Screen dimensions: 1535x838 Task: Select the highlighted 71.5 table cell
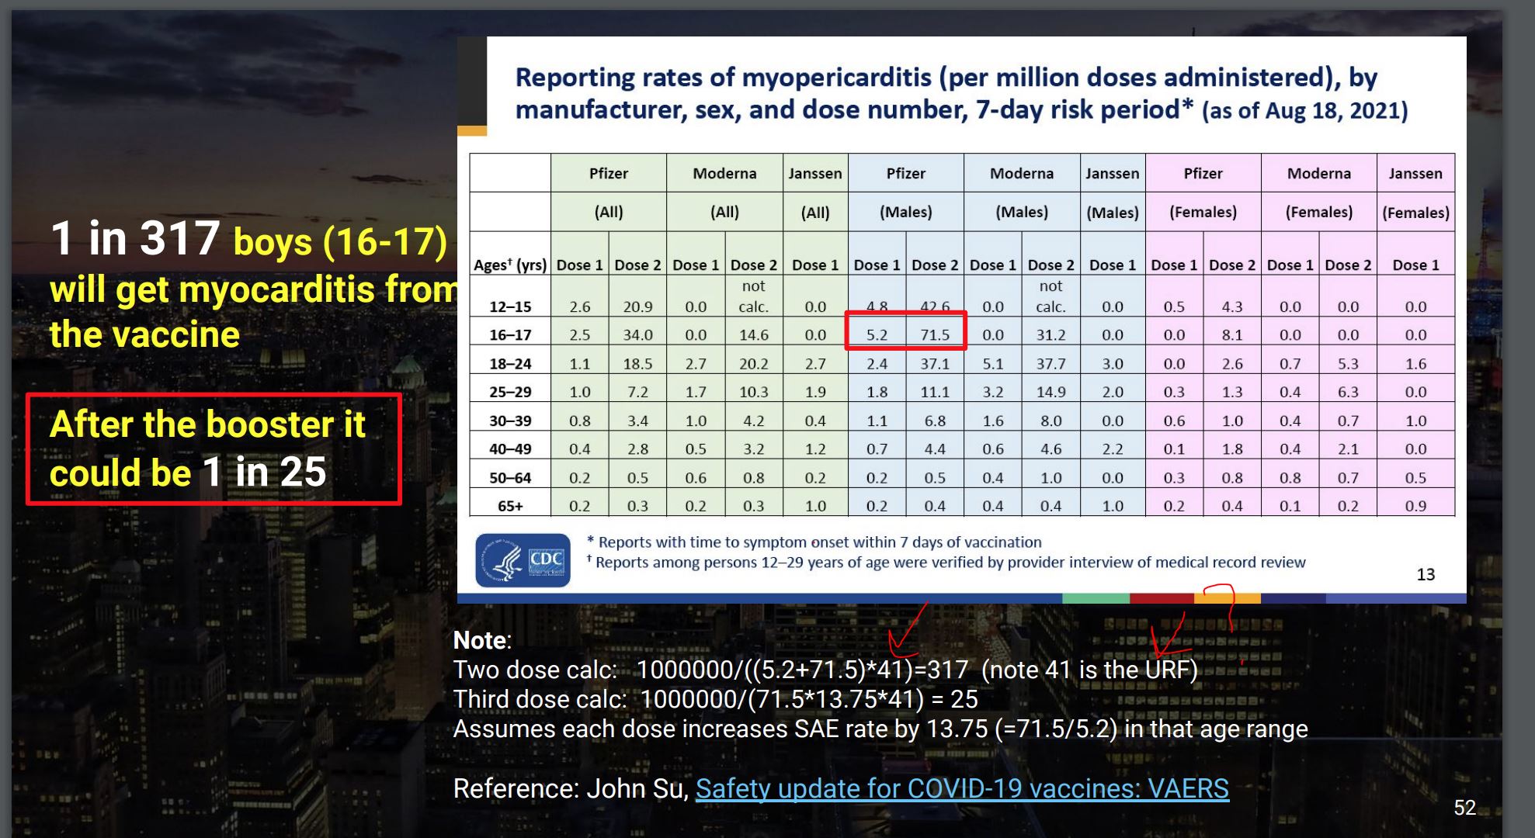click(935, 335)
